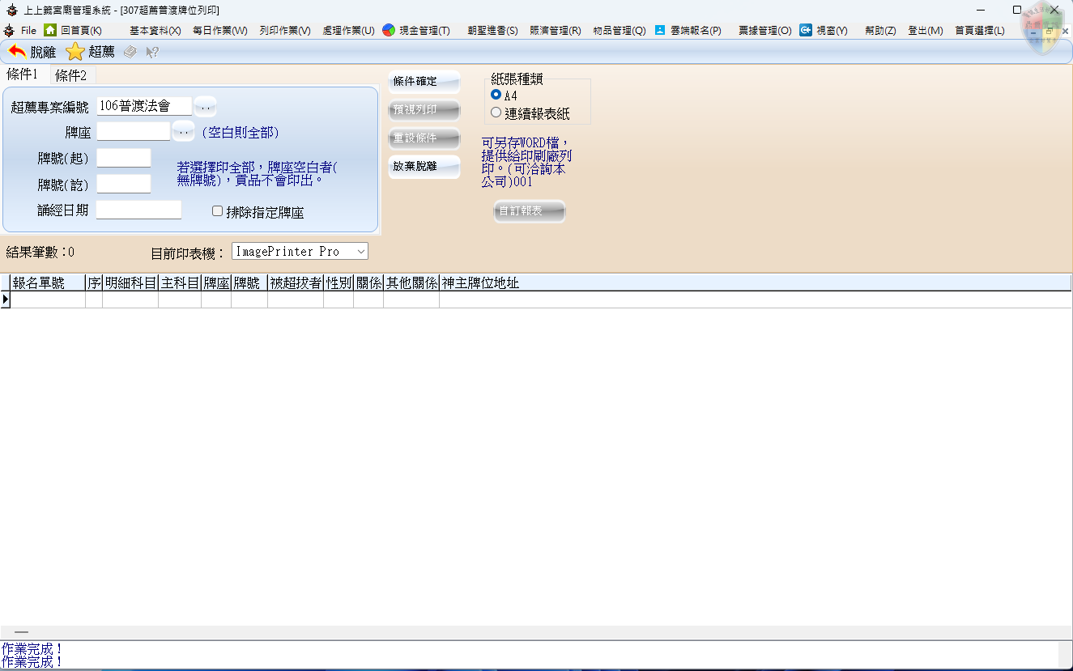Click the 誦經日期 input field

coord(138,210)
